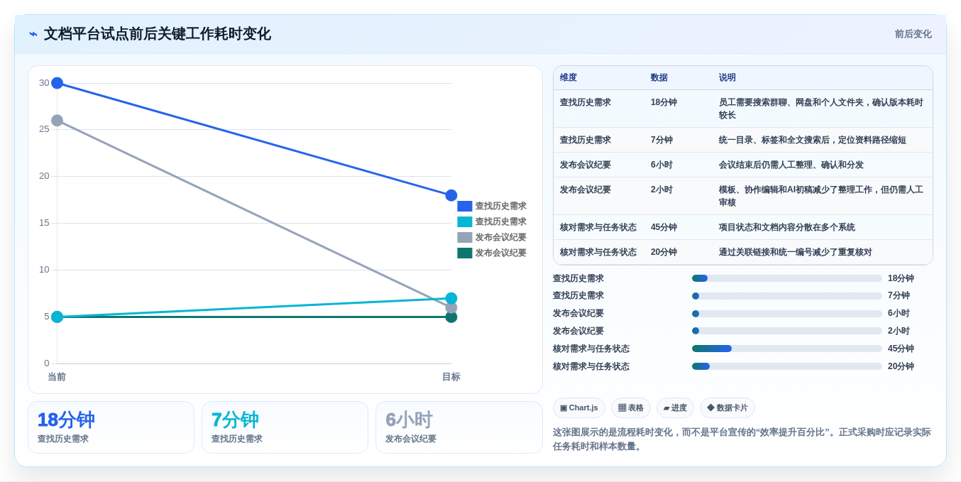Click the cyan data point at 目标
This screenshot has height=482, width=961.
(x=451, y=298)
